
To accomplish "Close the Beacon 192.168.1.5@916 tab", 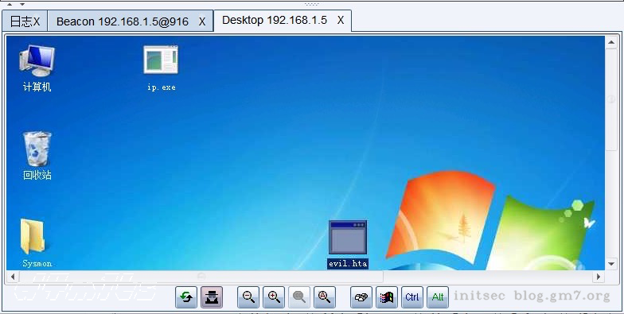I will 202,22.
